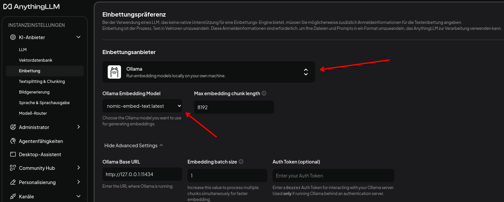Toggle the Kanäle section chevron

tap(78, 196)
